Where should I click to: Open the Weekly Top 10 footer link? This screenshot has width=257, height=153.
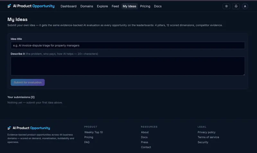93,132
